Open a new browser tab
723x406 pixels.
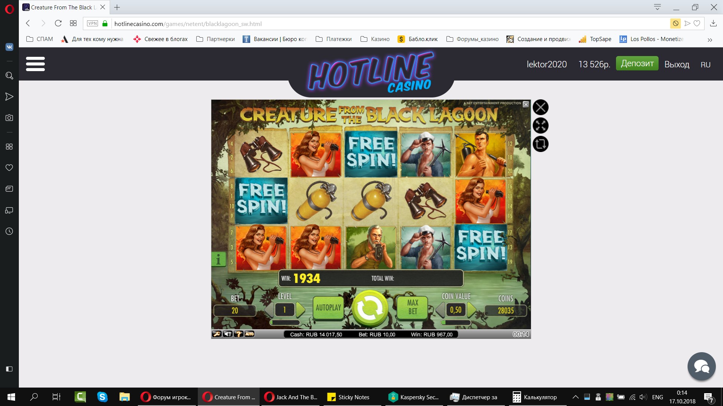(117, 7)
